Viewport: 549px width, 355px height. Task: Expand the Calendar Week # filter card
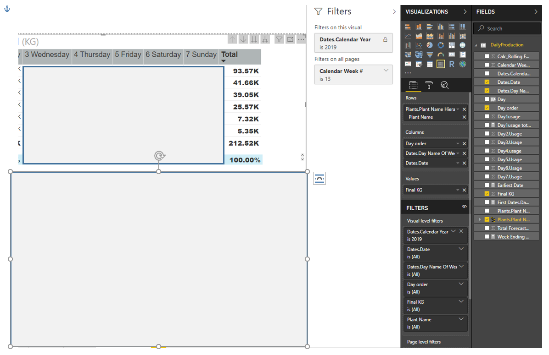(386, 70)
